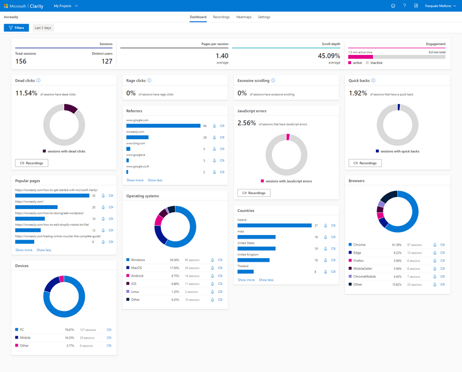
Task: Show less referrers
Action: 155,180
